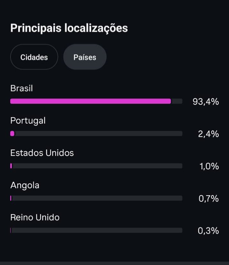Pick the Reino Unido label
The image size is (229, 265).
coord(35,217)
